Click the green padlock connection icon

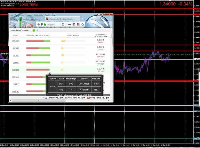(x=45, y=25)
